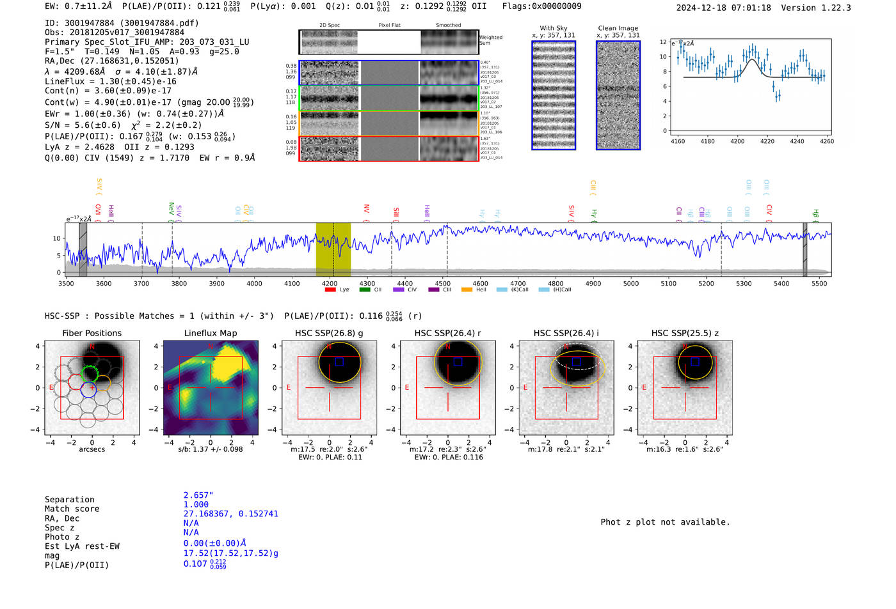Open the HSC SSP(26.4) i image

click(566, 388)
